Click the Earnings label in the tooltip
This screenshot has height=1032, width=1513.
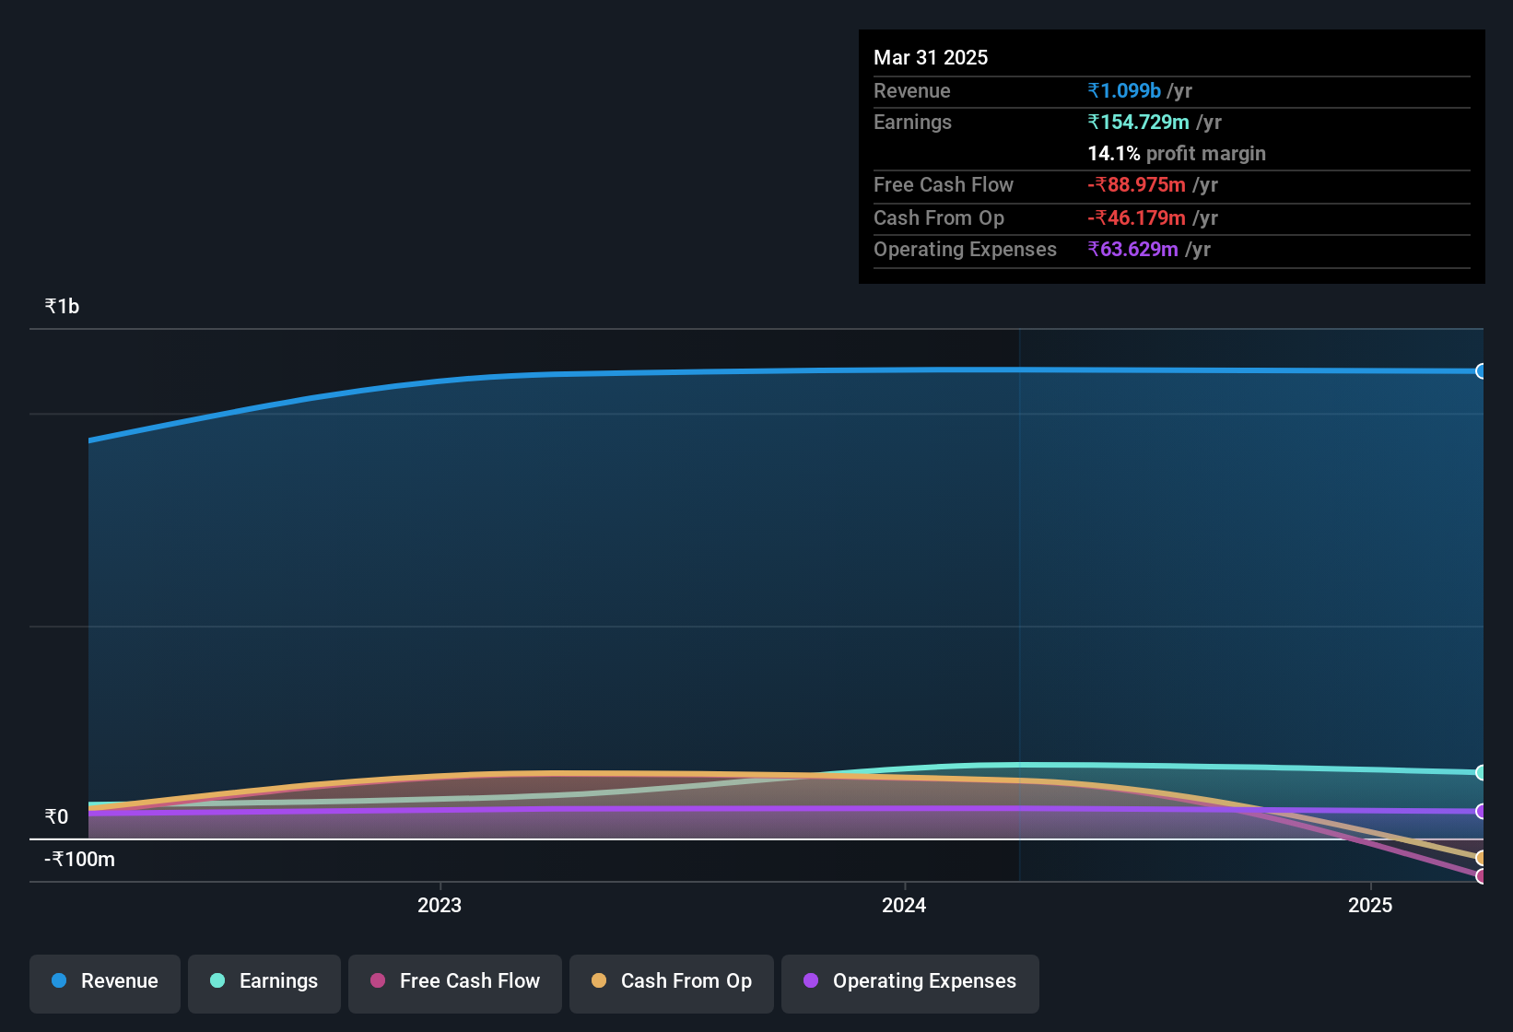912,122
